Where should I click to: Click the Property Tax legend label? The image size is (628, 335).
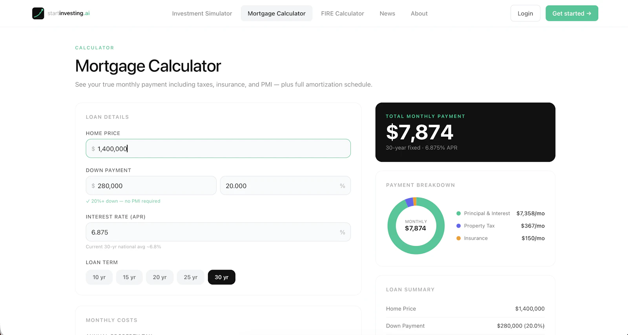coord(479,226)
